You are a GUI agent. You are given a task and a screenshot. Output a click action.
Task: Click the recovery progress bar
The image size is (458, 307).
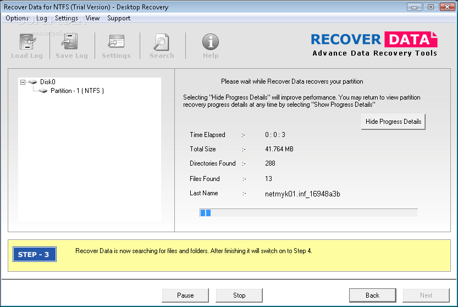point(309,213)
